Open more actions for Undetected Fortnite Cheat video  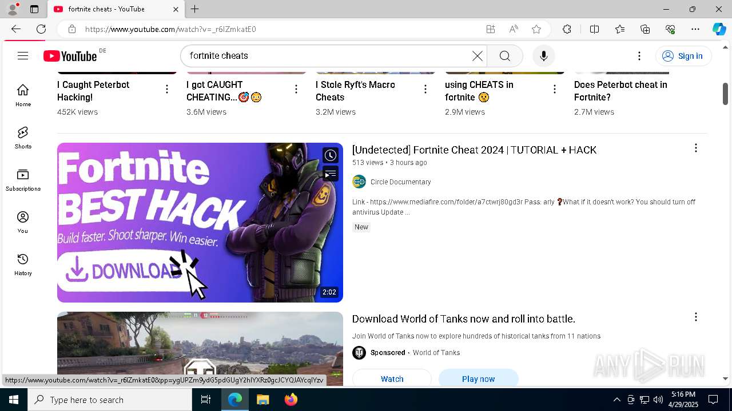pyautogui.click(x=695, y=148)
